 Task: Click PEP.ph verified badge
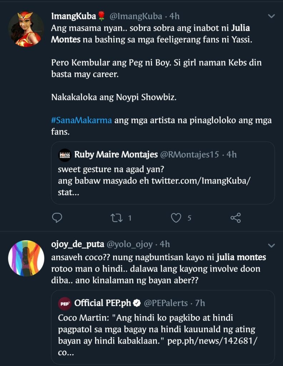(136, 303)
